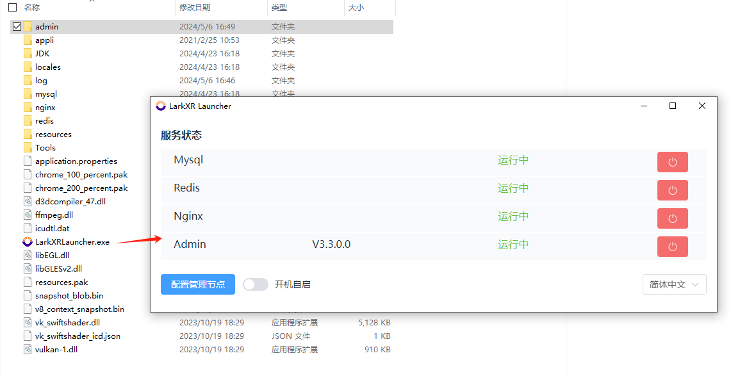The width and height of the screenshot is (740, 376).
Task: Click the libEGL.dll file icon
Action: 28,255
